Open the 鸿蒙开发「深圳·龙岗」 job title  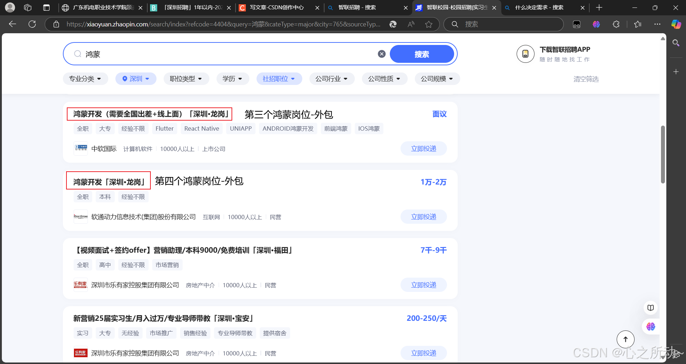[109, 182]
